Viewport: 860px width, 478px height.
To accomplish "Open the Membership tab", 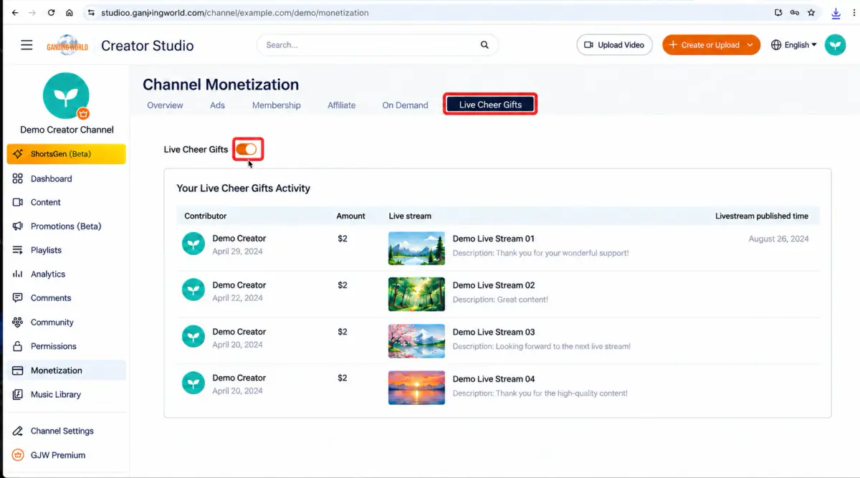I will click(x=277, y=105).
